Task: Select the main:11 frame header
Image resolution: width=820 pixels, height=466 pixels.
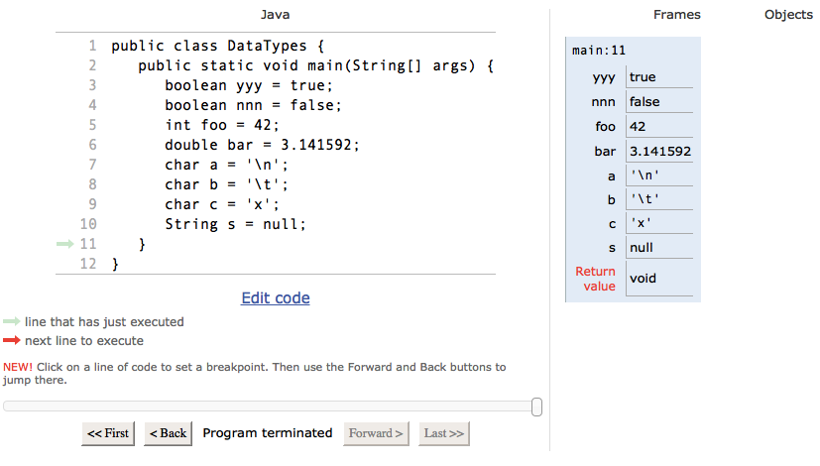Action: [x=599, y=51]
